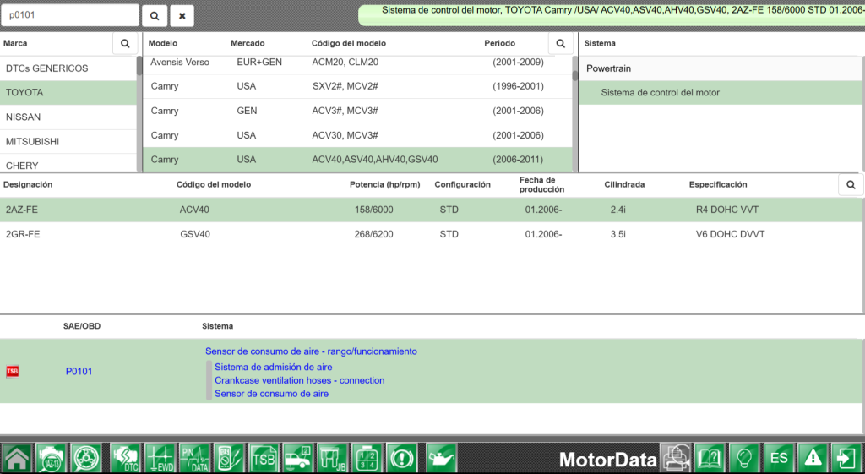Open the multimeter component testing icon

(229, 458)
